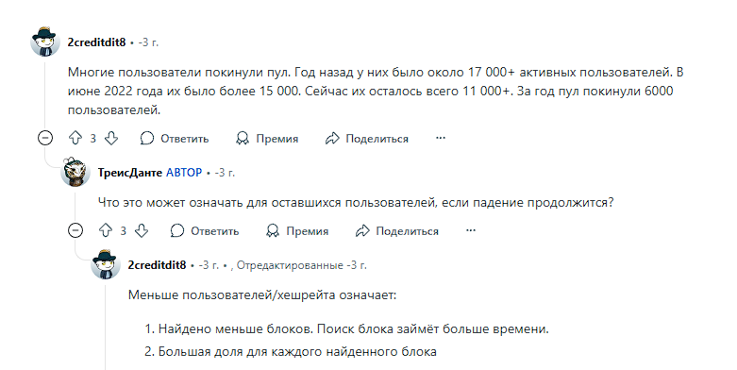Open the ТреисДанте username profile link

pos(129,173)
